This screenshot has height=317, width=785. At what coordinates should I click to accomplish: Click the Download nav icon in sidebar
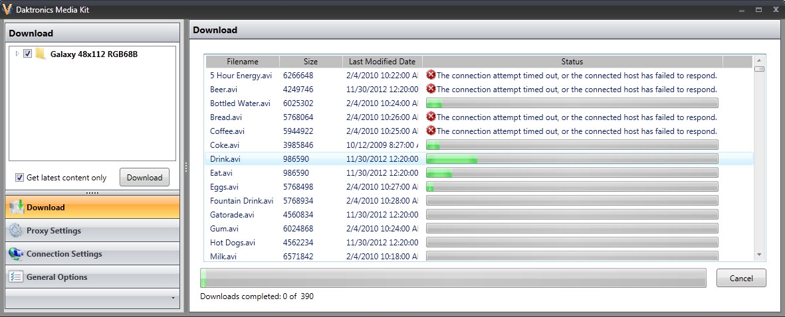(x=16, y=208)
